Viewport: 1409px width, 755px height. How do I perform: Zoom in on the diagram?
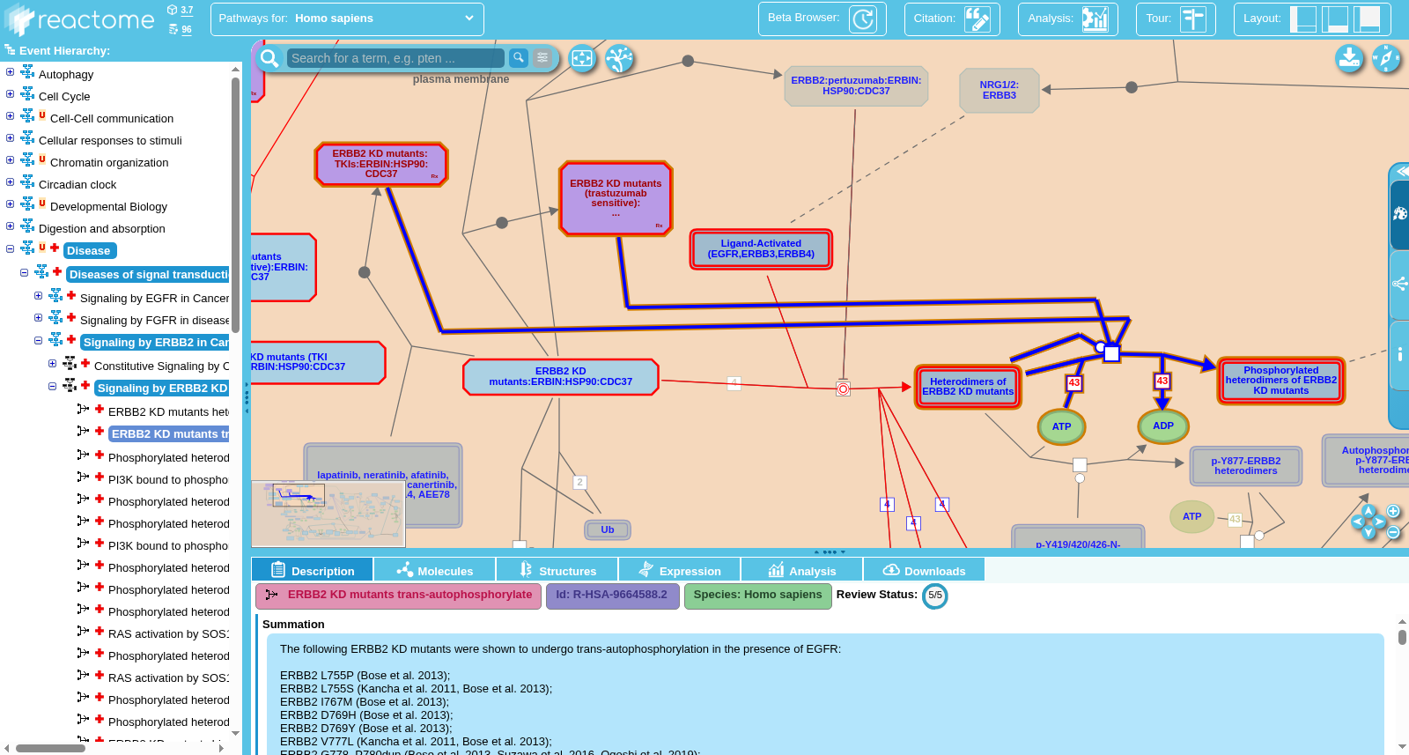(1393, 511)
